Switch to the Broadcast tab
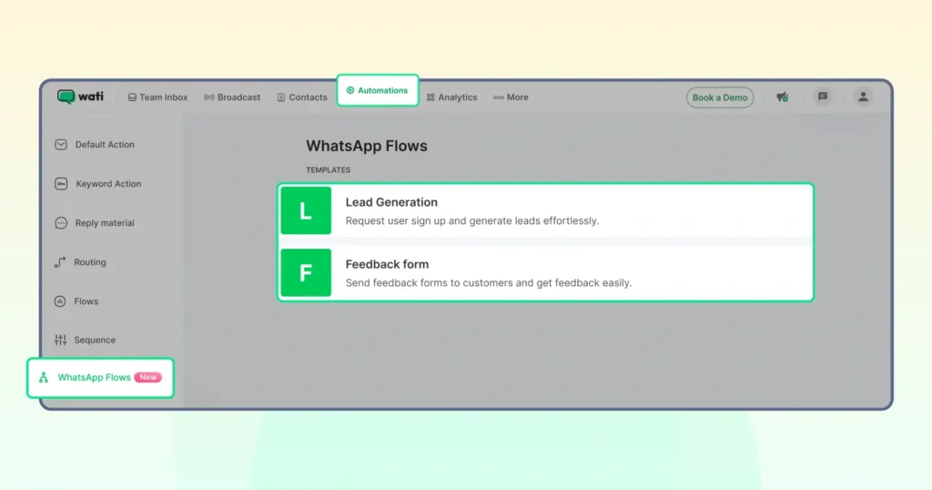 [x=232, y=97]
